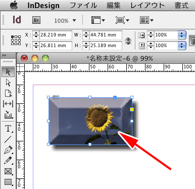Click the yellow square handle on frame
This screenshot has height=189, width=195.
tap(132, 109)
